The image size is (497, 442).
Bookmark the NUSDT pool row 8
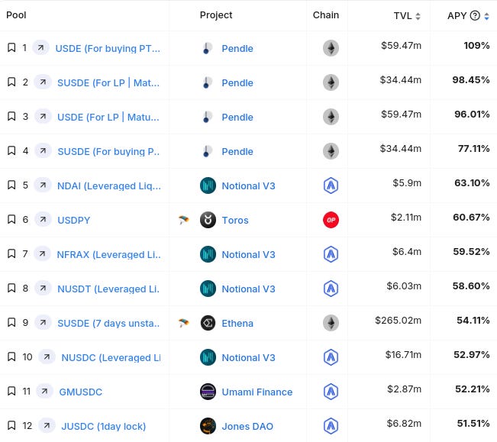tap(11, 288)
